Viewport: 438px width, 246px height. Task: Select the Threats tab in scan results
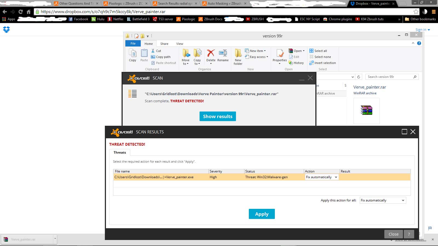click(x=120, y=153)
